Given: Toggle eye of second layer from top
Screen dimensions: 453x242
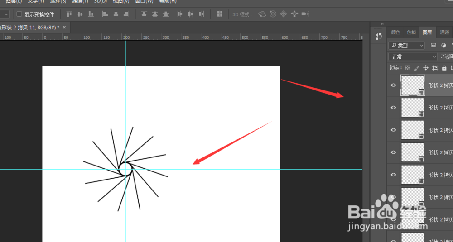Looking at the screenshot, I should coord(393,108).
